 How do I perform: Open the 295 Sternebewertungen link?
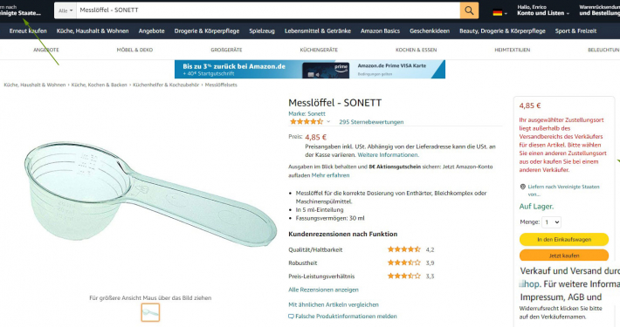[x=371, y=122]
